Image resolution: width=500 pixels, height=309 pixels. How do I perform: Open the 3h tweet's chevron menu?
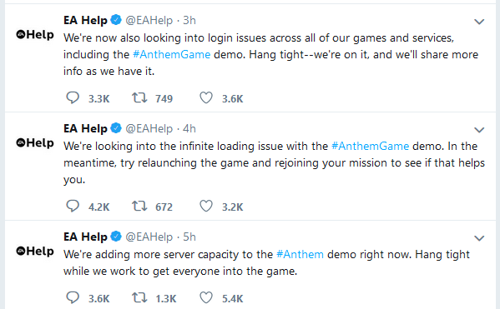(479, 22)
